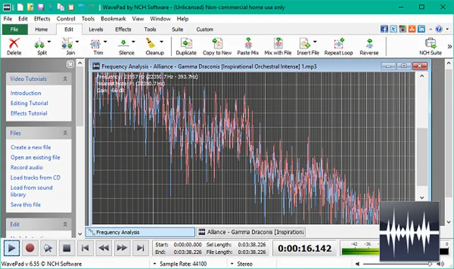
Task: Select the Silence tool in ribbon
Action: tap(127, 45)
